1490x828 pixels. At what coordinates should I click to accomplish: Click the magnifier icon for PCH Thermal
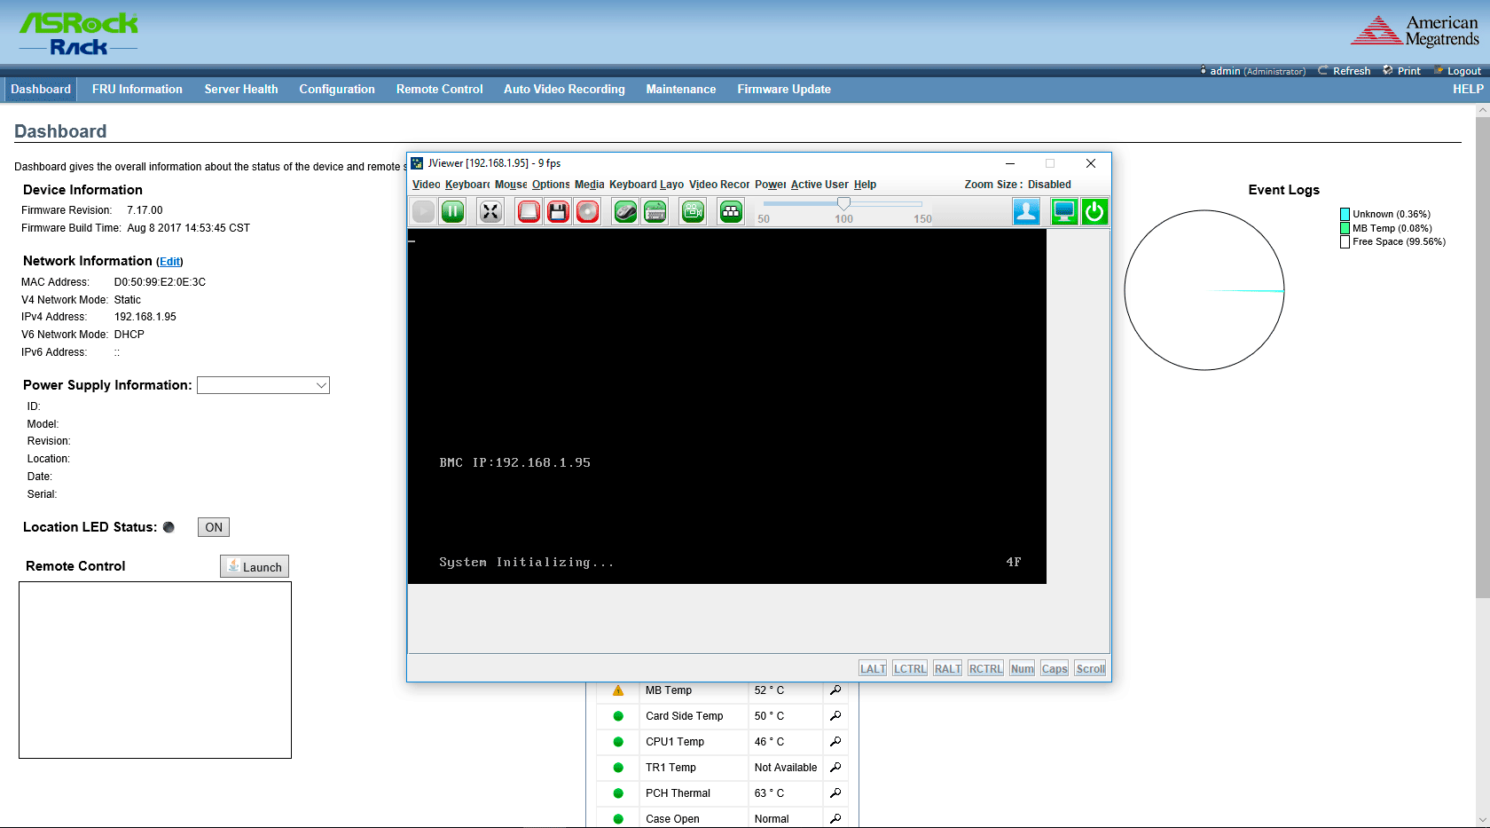(835, 793)
